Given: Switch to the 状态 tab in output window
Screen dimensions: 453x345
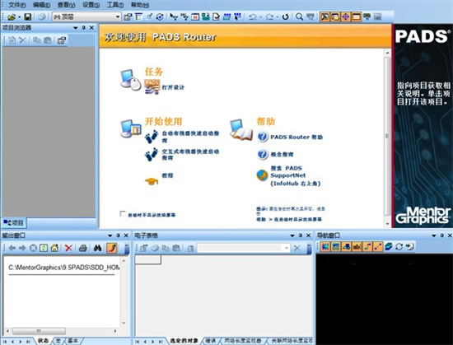Looking at the screenshot, I should click(43, 341).
